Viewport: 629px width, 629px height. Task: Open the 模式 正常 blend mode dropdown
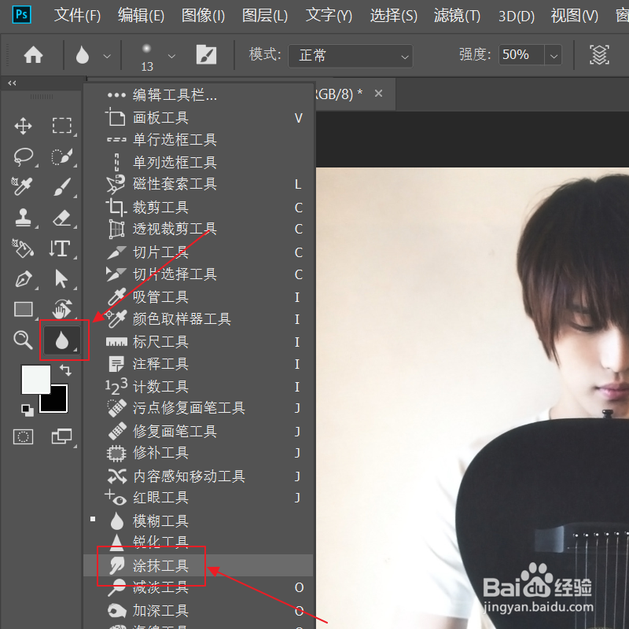click(x=350, y=56)
